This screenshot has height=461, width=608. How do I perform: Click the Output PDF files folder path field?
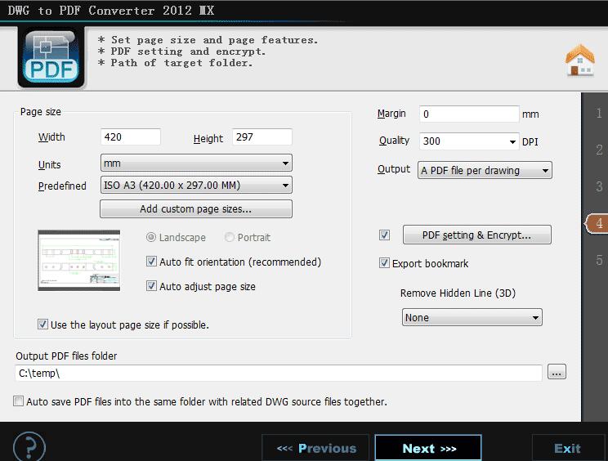point(279,373)
